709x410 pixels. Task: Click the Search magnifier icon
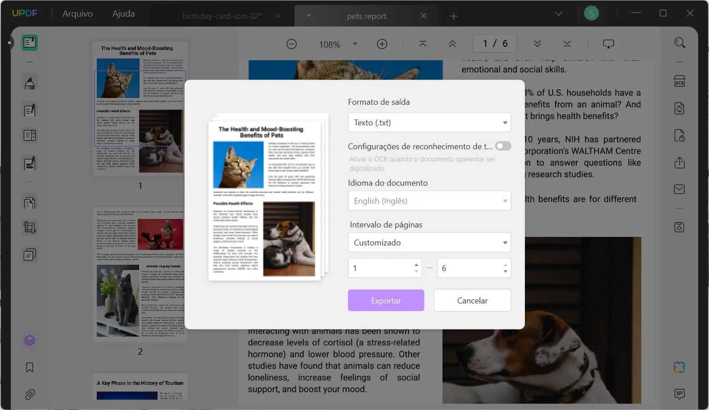(x=680, y=43)
